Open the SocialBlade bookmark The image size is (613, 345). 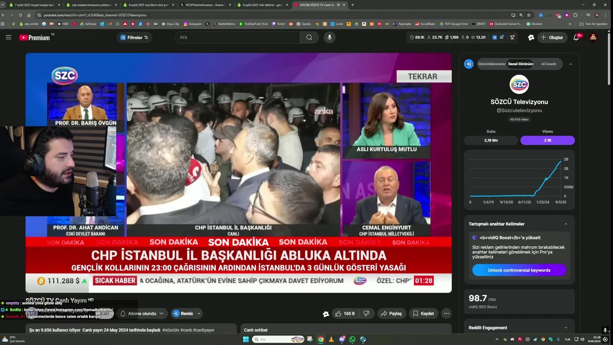click(x=425, y=23)
